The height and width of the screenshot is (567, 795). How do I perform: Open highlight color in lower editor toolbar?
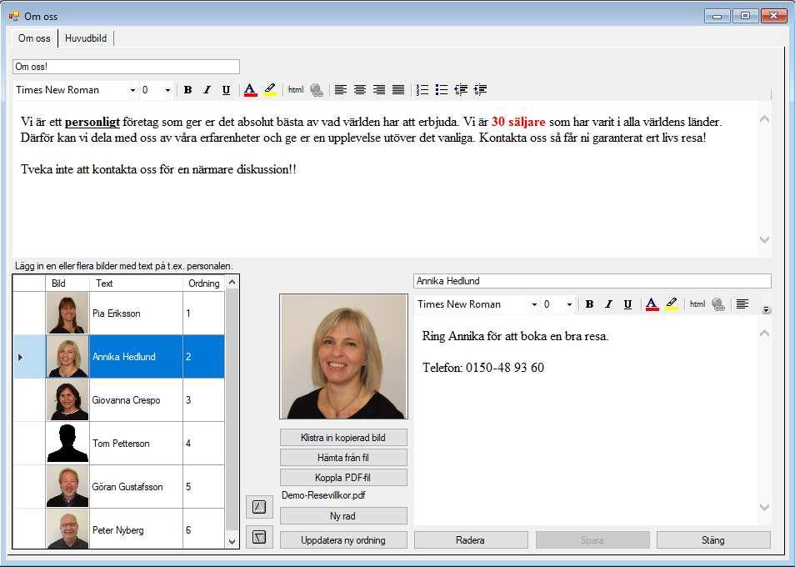point(672,304)
